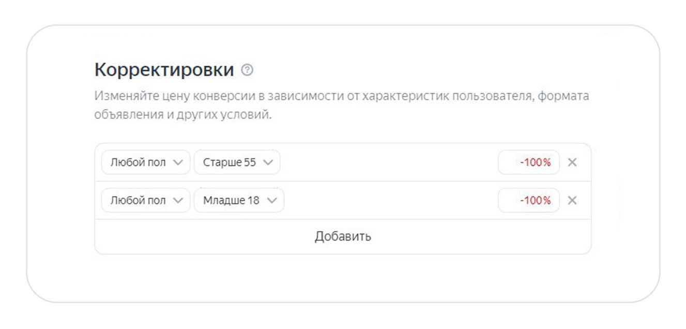Click the Любой пол chevron in first row
This screenshot has height=329, width=686.
click(178, 162)
